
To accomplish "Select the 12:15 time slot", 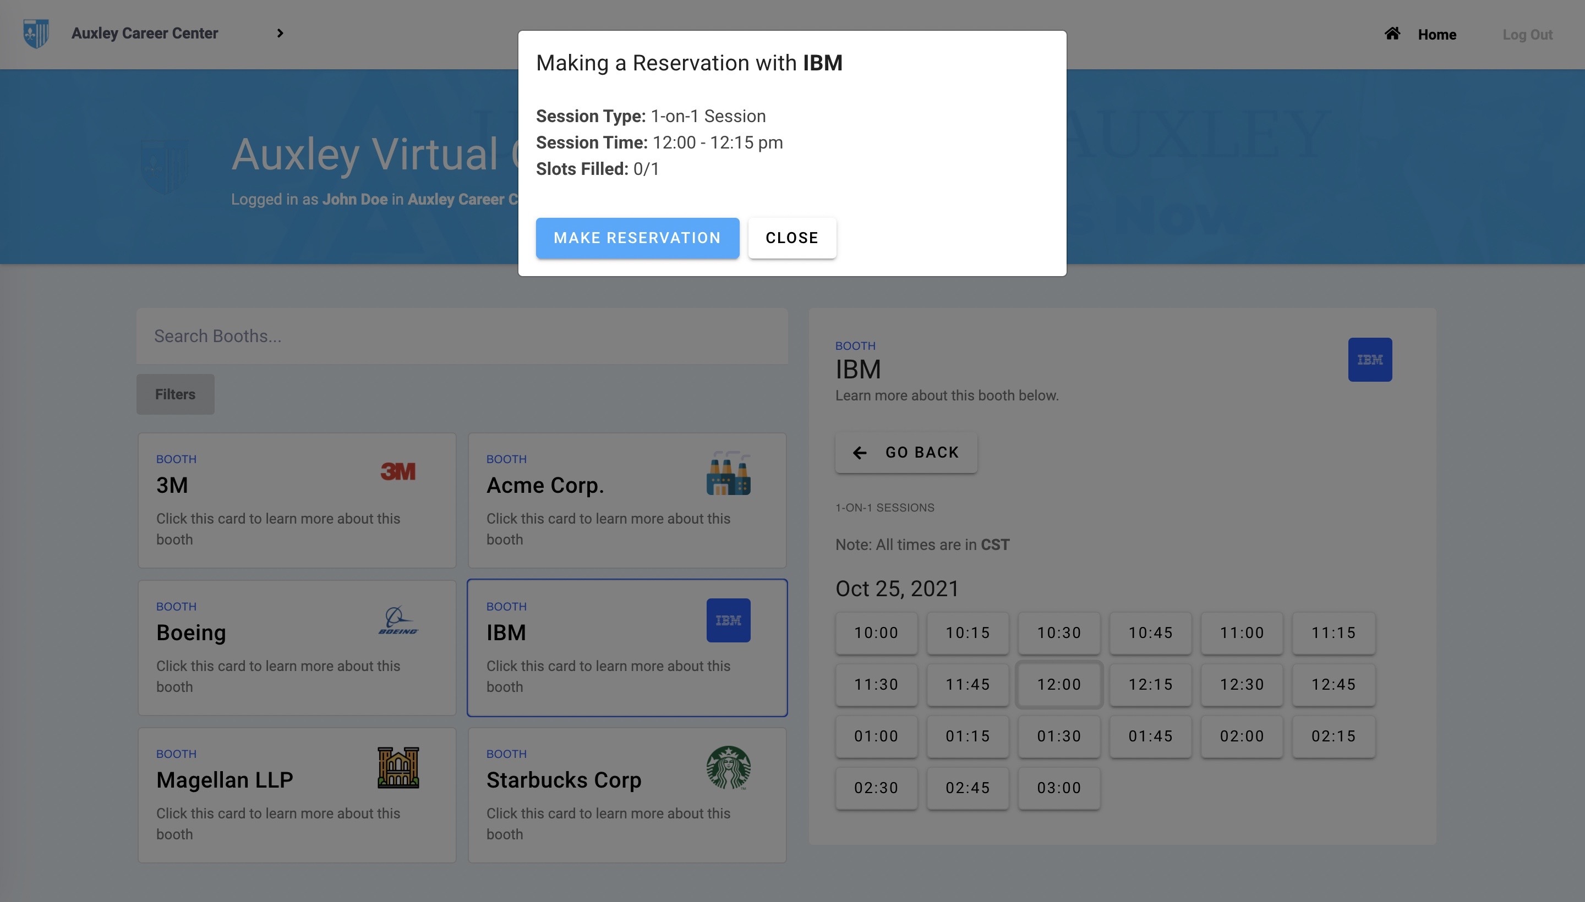I will (1150, 685).
